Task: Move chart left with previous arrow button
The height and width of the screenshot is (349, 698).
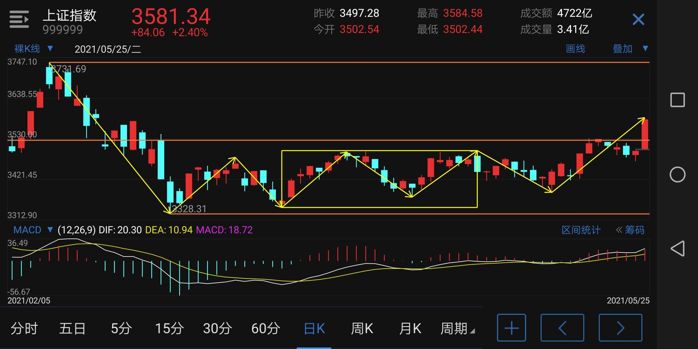Action: pyautogui.click(x=562, y=328)
